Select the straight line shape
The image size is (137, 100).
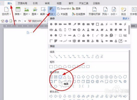pyautogui.click(x=51, y=56)
